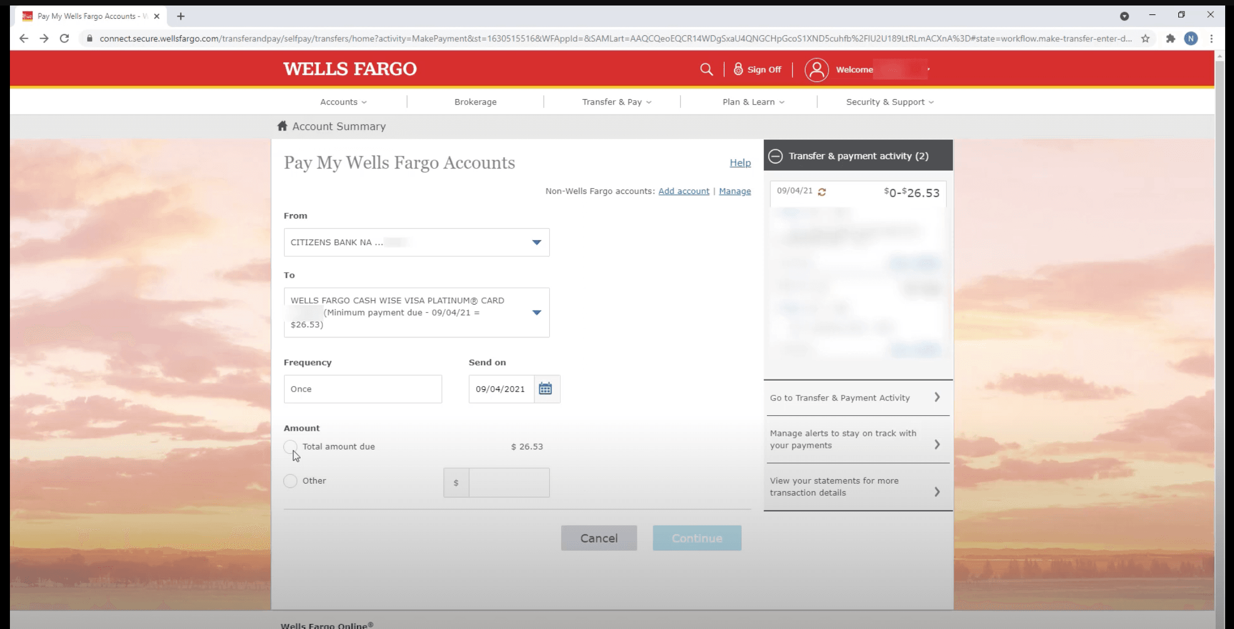Collapse the Transfer & payment activity panel
The width and height of the screenshot is (1234, 629).
tap(775, 156)
